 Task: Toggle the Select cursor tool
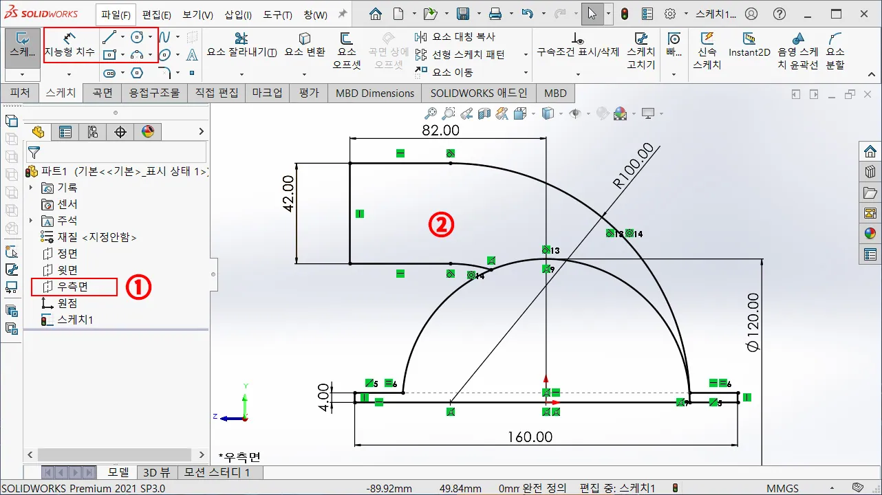tap(592, 14)
